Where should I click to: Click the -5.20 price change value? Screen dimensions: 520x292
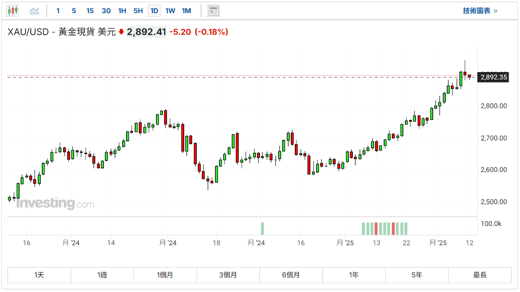click(x=180, y=32)
